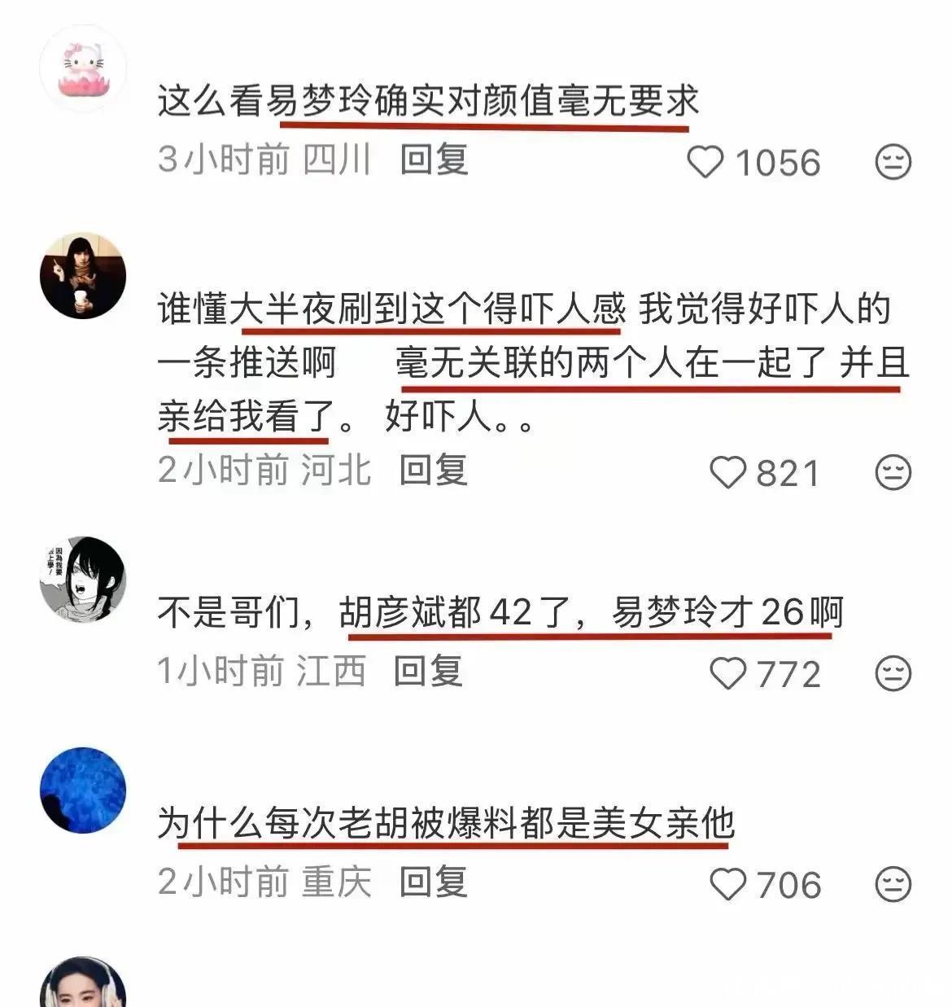Open the manga girl avatar profile

point(83,579)
